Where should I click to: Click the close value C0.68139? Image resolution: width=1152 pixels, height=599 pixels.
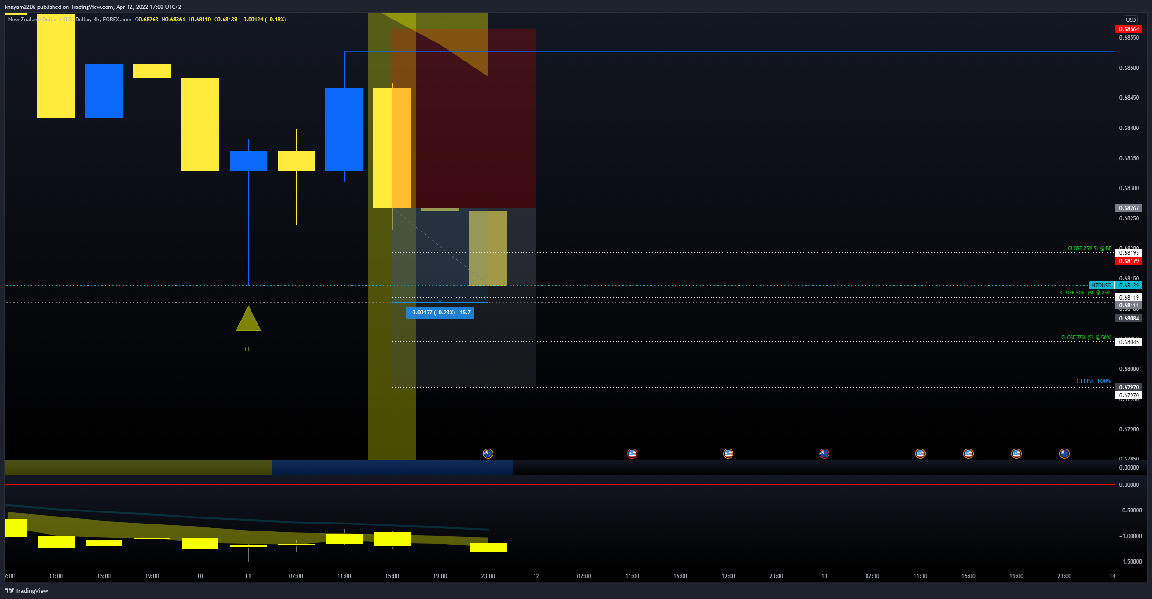(226, 20)
